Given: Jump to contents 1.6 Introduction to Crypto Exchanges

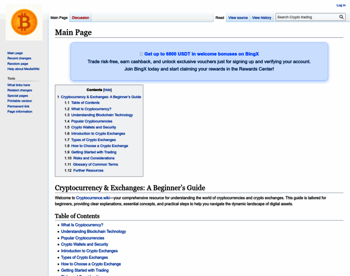Looking at the screenshot, I should (x=98, y=133).
